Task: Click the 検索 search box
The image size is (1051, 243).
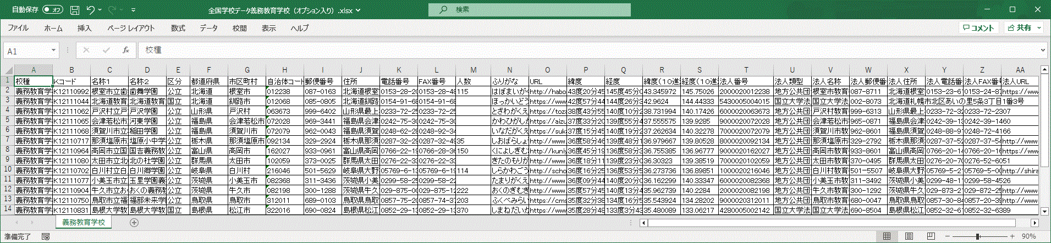Action: [x=529, y=10]
